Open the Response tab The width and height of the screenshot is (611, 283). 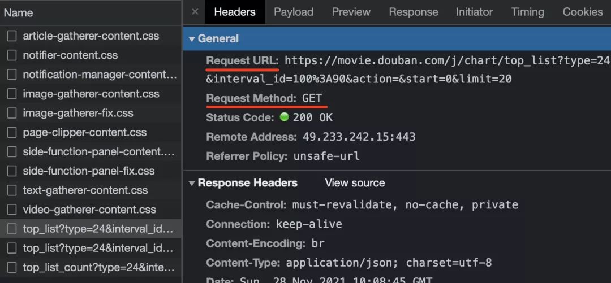(x=414, y=12)
